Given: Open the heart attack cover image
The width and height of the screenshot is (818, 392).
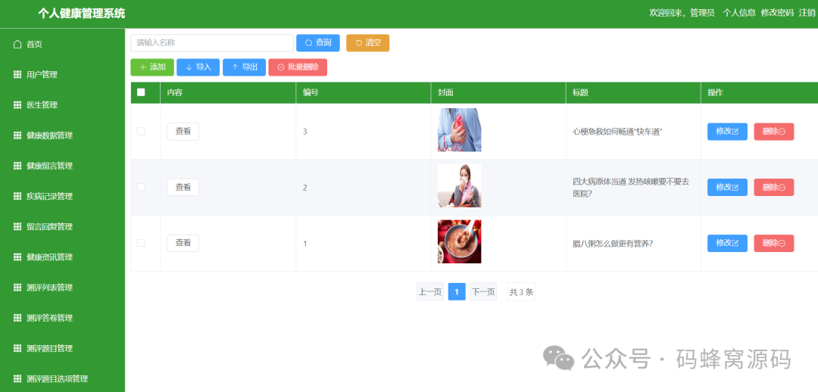Looking at the screenshot, I should (x=459, y=130).
